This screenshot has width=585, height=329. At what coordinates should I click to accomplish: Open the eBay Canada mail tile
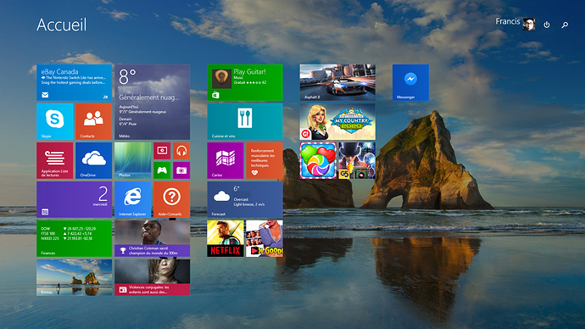coord(75,82)
